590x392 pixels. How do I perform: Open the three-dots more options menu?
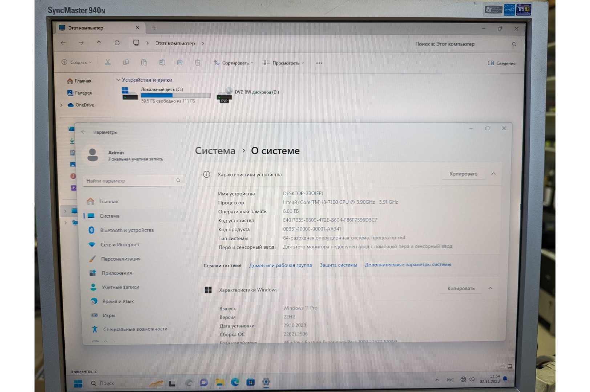click(x=319, y=63)
